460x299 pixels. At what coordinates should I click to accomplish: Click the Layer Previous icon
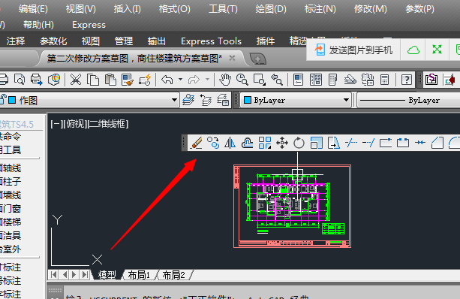[x=206, y=100]
